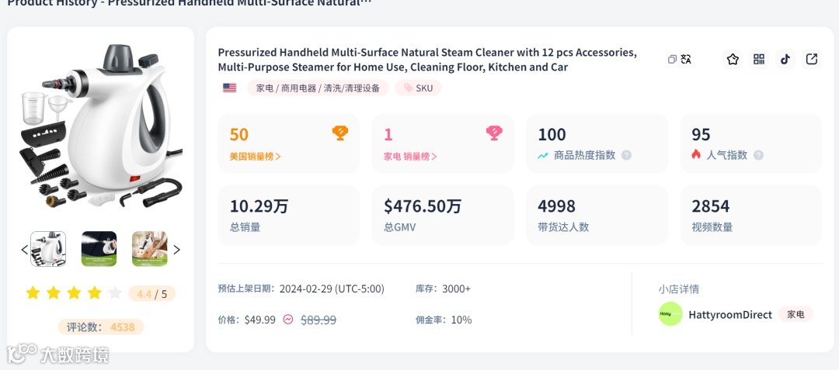The width and height of the screenshot is (839, 370).
Task: Show help for 商品热度指数
Action: coord(626,155)
